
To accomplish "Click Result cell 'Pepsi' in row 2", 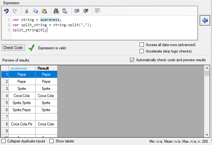I will point(47,82).
